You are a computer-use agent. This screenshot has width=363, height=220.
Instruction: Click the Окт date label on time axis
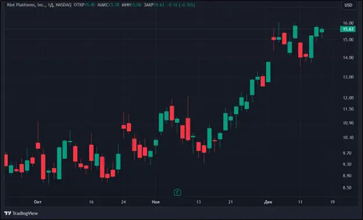pos(38,202)
